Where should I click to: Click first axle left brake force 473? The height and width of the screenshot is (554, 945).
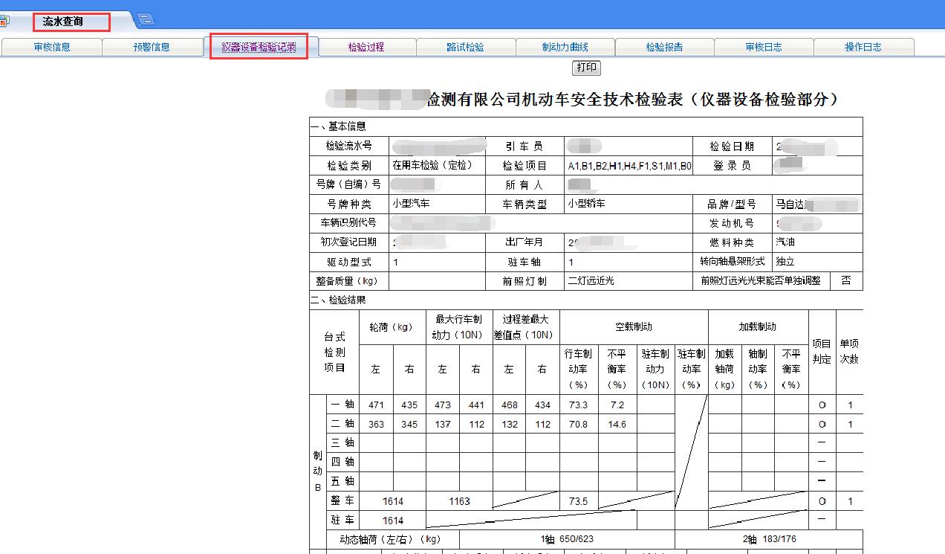[x=443, y=405]
